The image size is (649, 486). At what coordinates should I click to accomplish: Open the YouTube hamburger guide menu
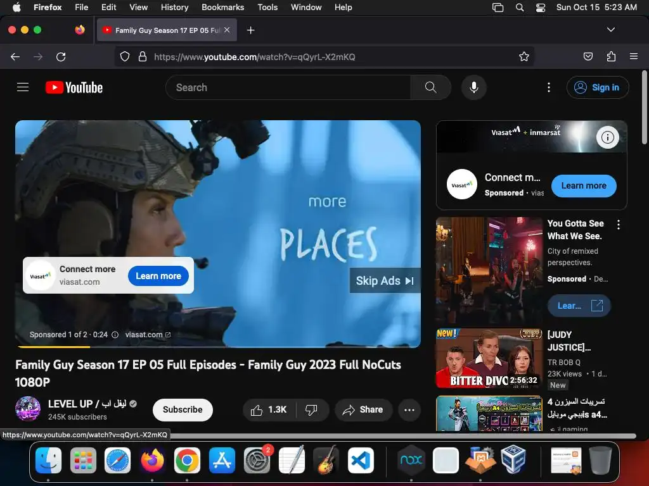tap(23, 87)
